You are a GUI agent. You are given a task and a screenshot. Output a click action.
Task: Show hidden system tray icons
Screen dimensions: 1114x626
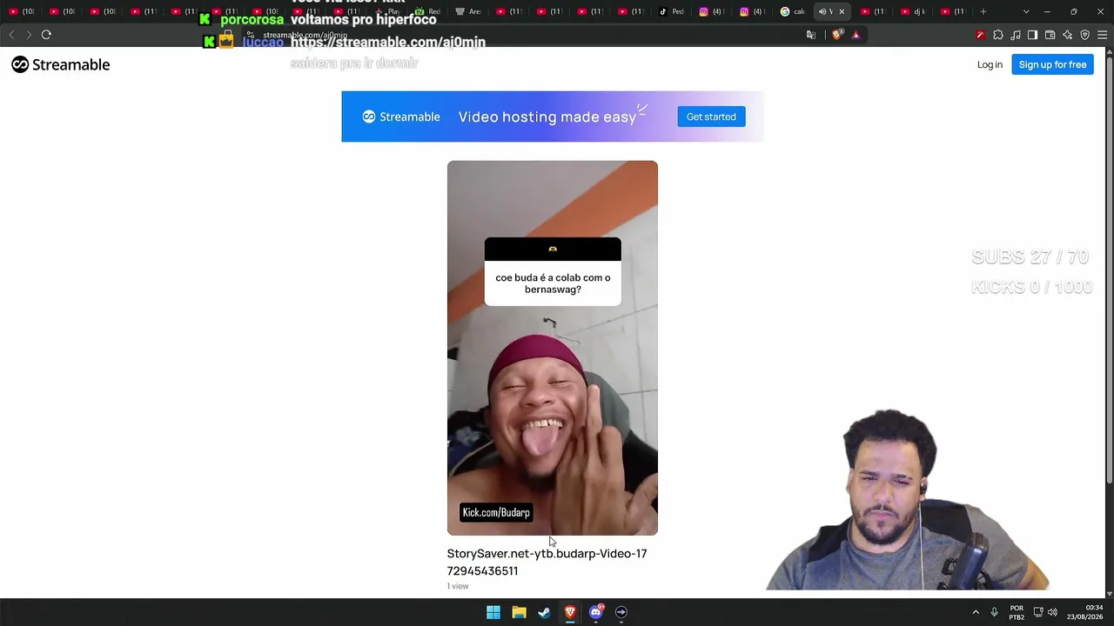[x=976, y=612]
